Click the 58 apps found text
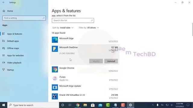Image resolution: width=193 pixels, height=108 pixels. [x=59, y=33]
